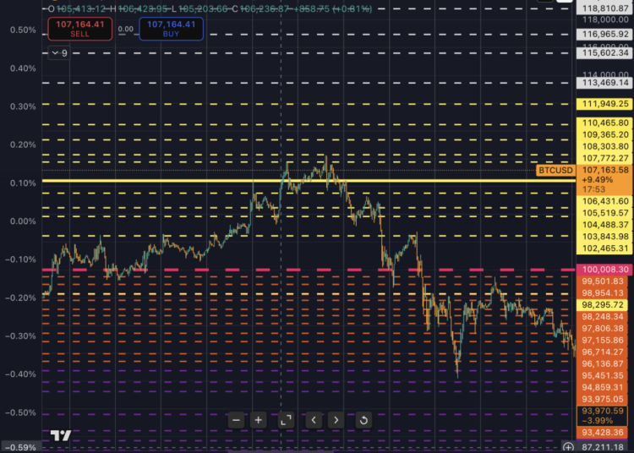Click the 0.00 spread value between Sell and Buy
The height and width of the screenshot is (453, 634).
coord(126,29)
